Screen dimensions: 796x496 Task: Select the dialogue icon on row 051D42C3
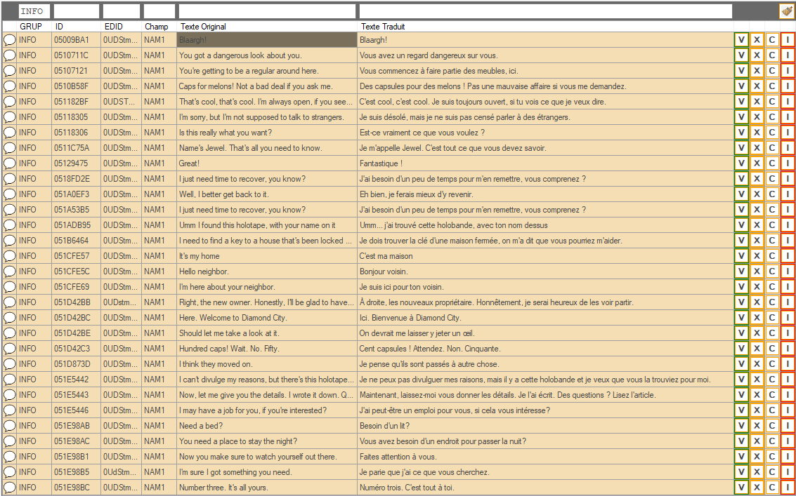click(x=10, y=349)
